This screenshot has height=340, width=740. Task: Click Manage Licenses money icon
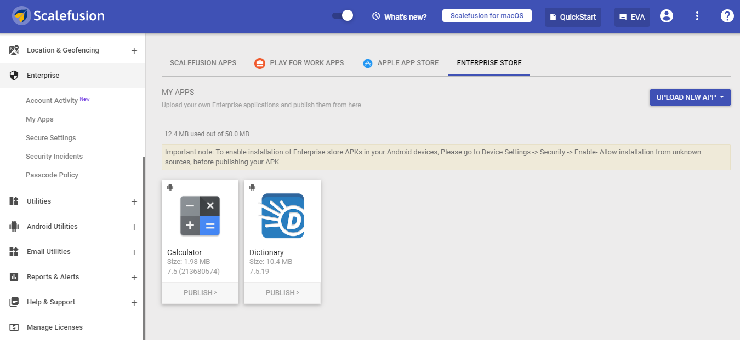click(14, 327)
